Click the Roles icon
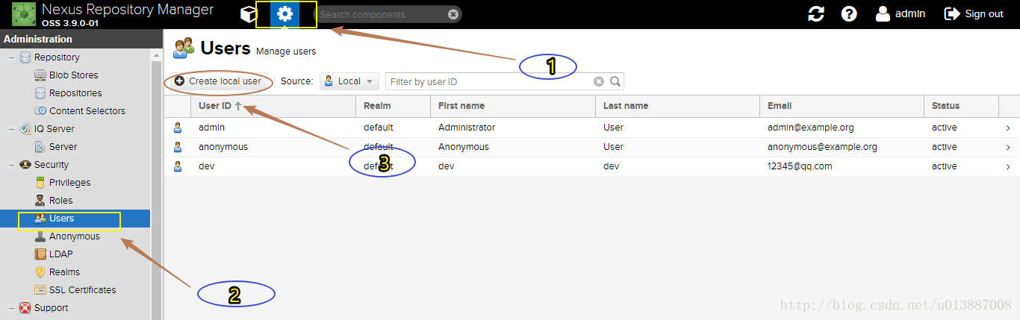 click(x=40, y=201)
